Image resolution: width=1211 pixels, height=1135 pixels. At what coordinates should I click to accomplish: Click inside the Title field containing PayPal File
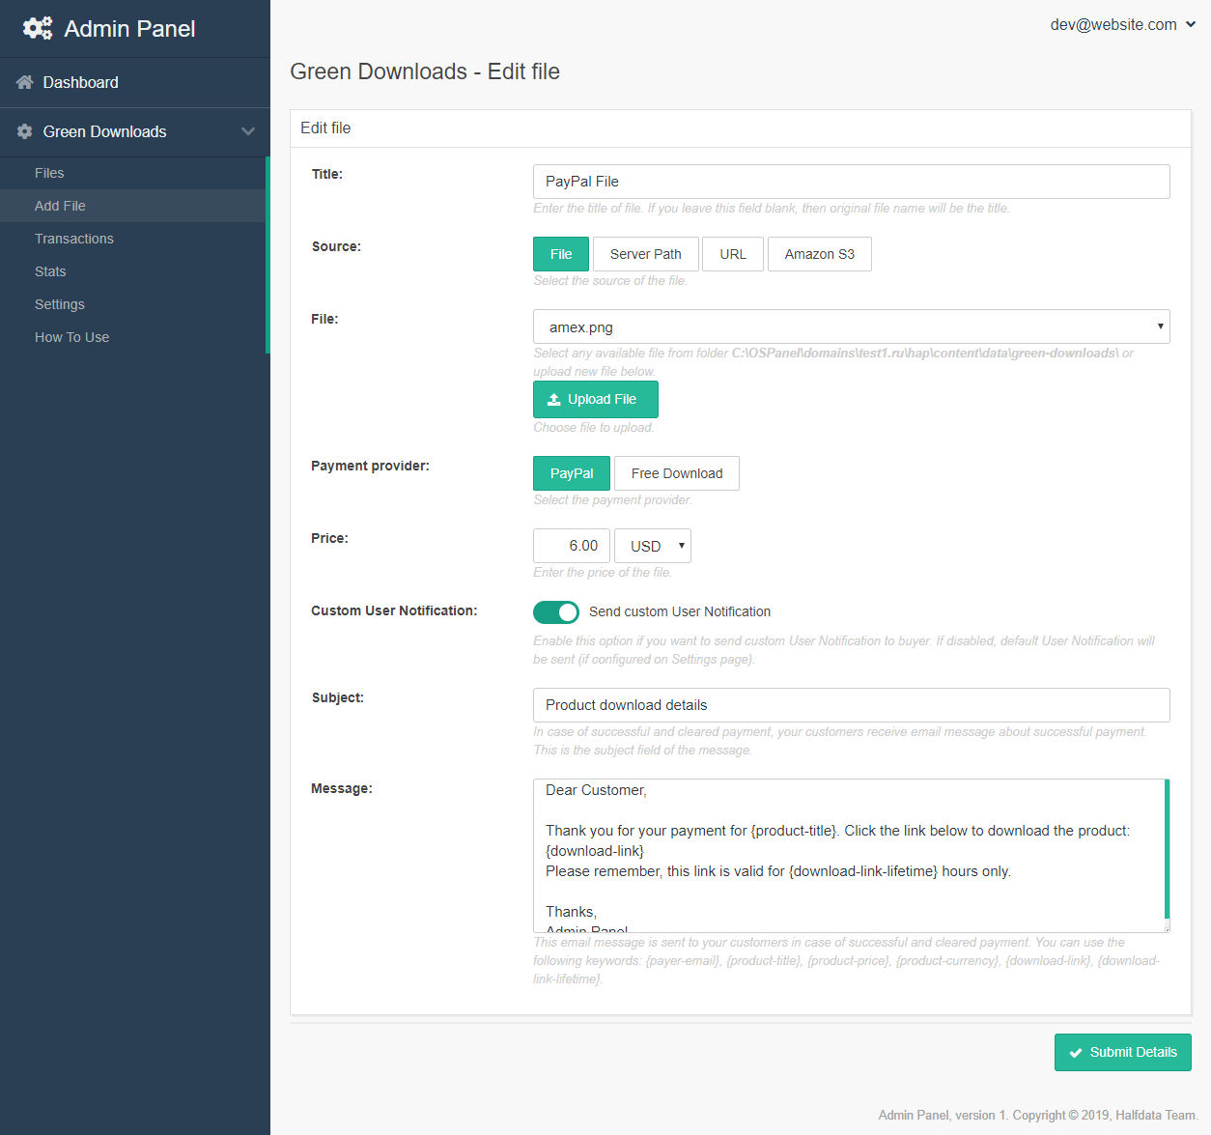click(x=850, y=182)
